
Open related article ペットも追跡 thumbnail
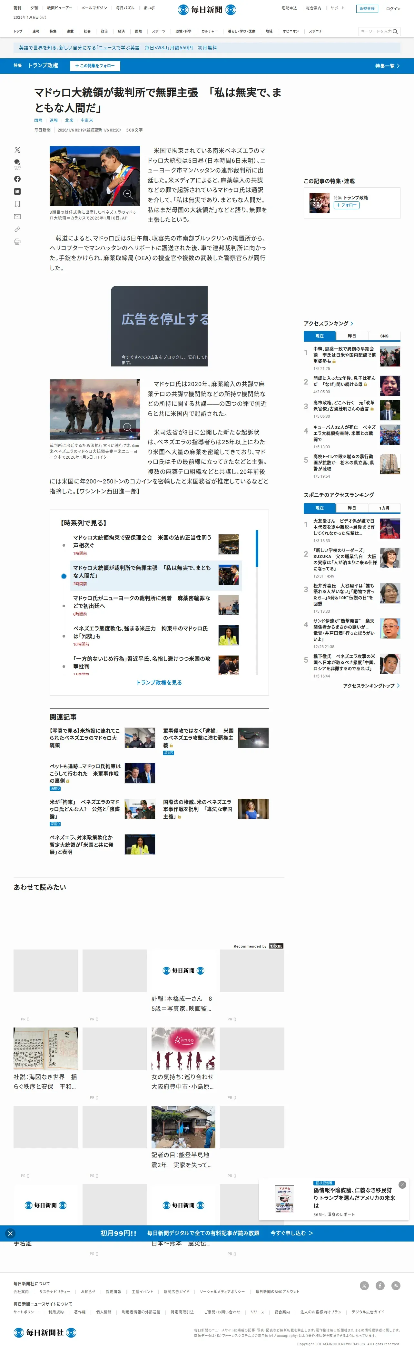140,773
